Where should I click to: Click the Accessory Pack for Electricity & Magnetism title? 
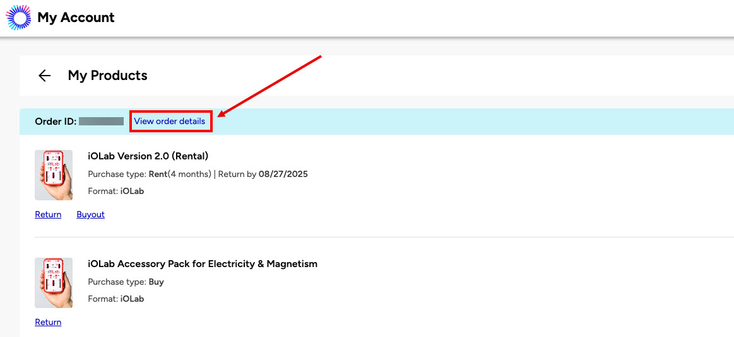coord(202,264)
